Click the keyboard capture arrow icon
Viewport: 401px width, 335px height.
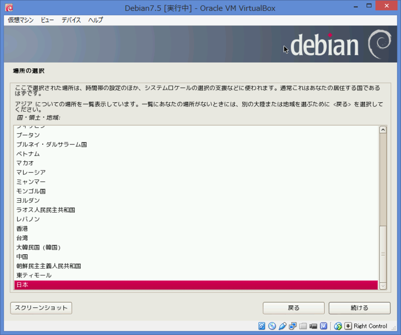347,326
